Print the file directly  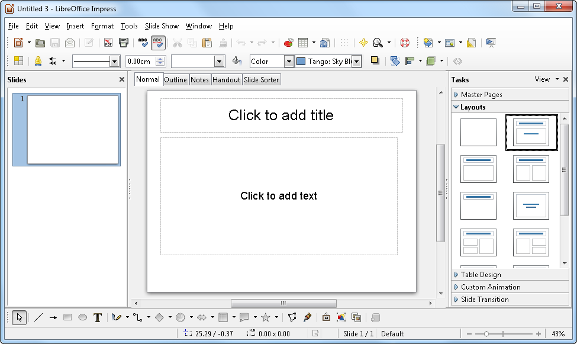tap(124, 43)
